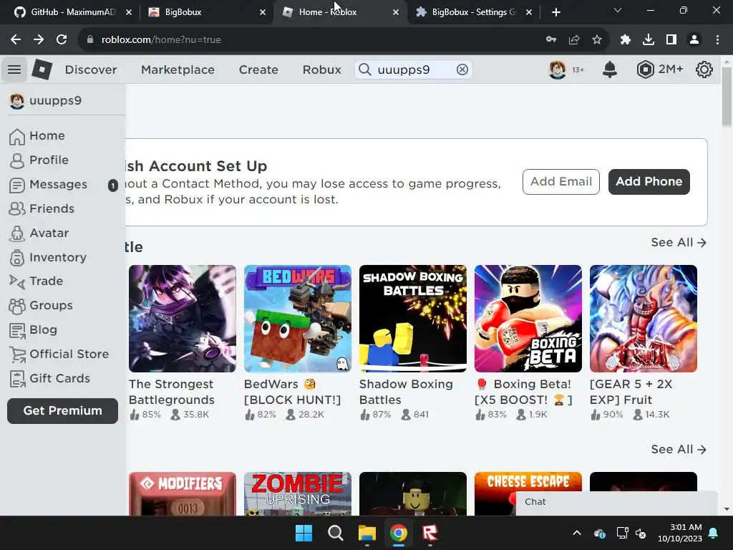
Task: Go back in browser history
Action: point(16,40)
